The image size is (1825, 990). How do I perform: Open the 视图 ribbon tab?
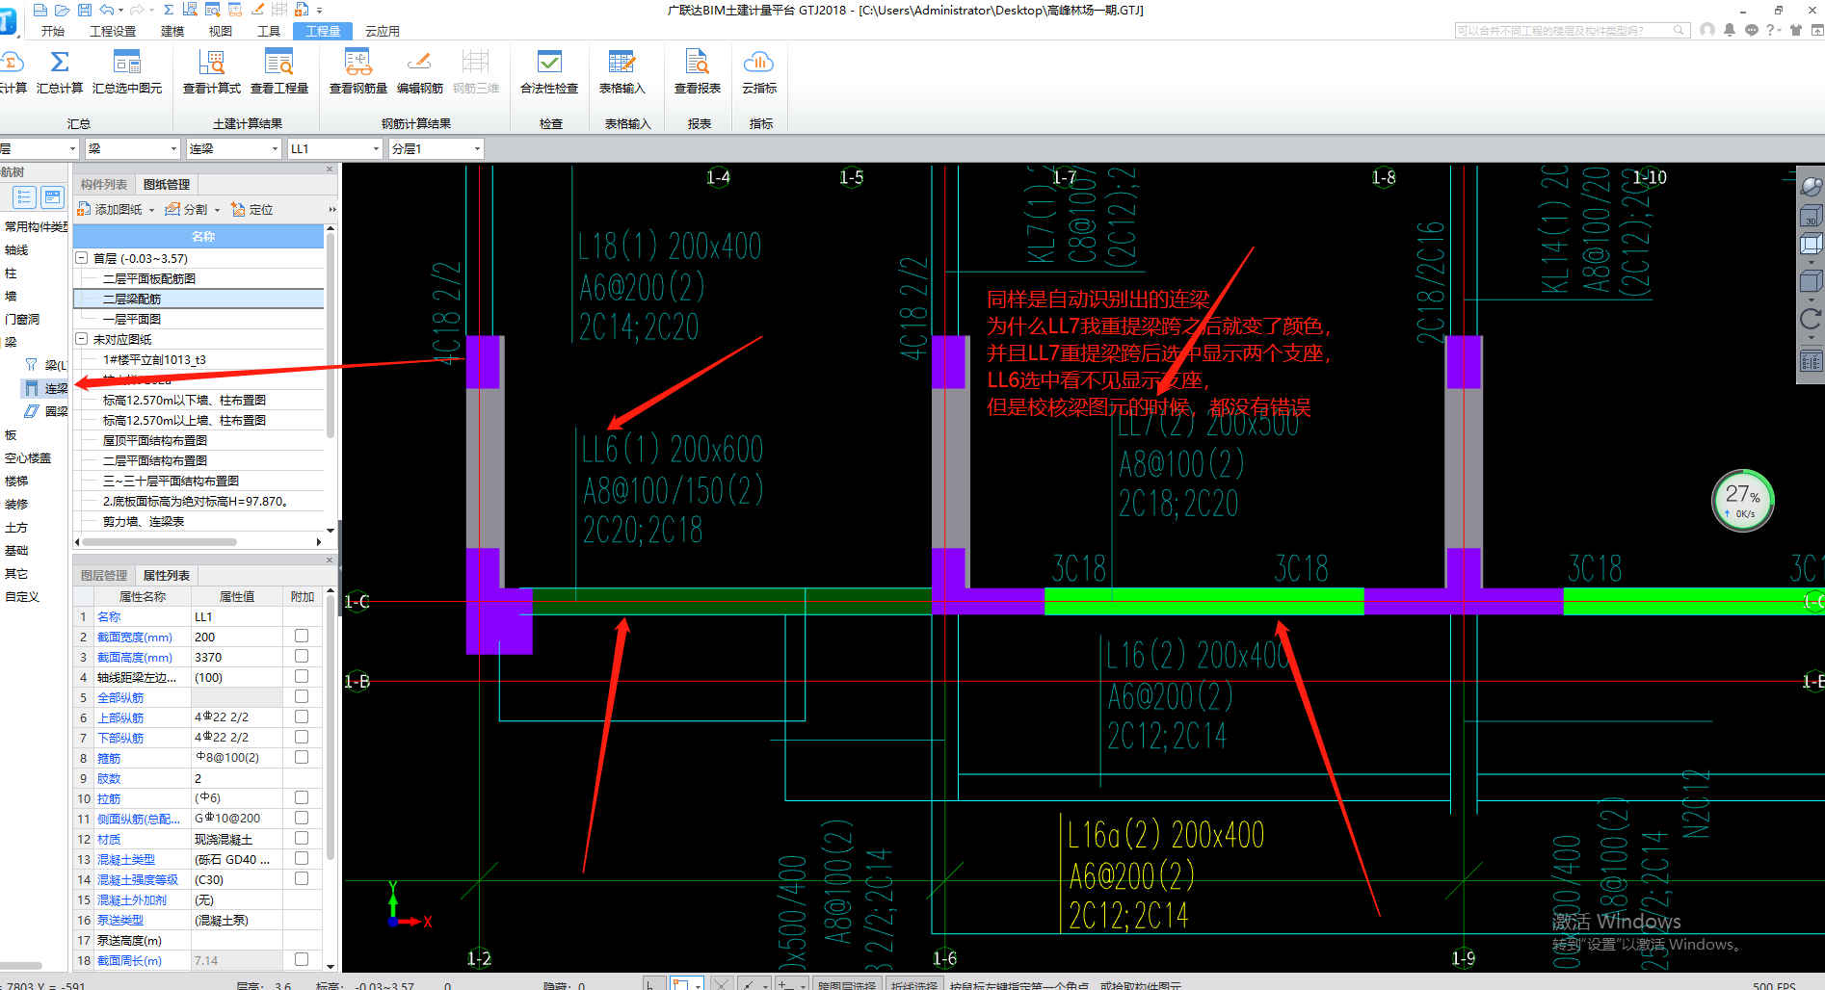pos(221,31)
